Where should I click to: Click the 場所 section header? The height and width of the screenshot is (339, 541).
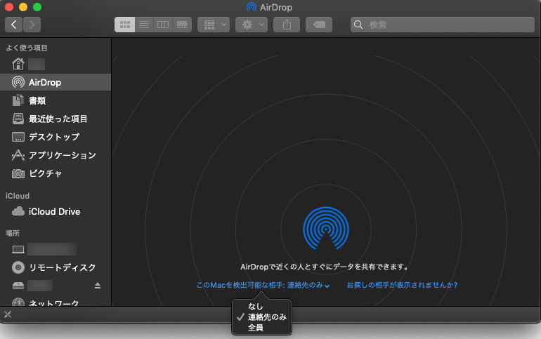click(13, 233)
